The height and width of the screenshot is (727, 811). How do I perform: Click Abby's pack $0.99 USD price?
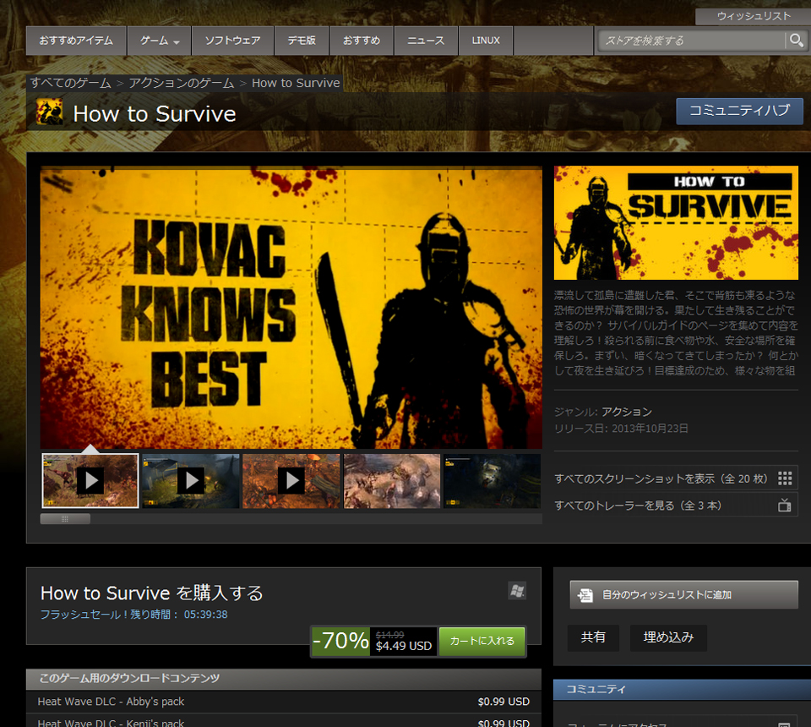503,702
